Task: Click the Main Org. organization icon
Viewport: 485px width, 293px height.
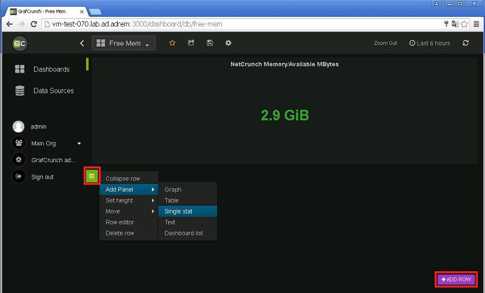Action: (19, 143)
